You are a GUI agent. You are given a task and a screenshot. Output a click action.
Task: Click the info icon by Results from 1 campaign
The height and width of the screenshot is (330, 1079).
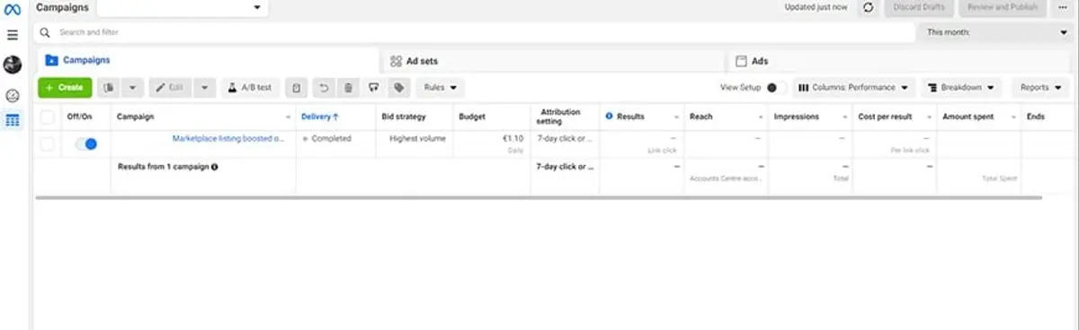pyautogui.click(x=215, y=167)
